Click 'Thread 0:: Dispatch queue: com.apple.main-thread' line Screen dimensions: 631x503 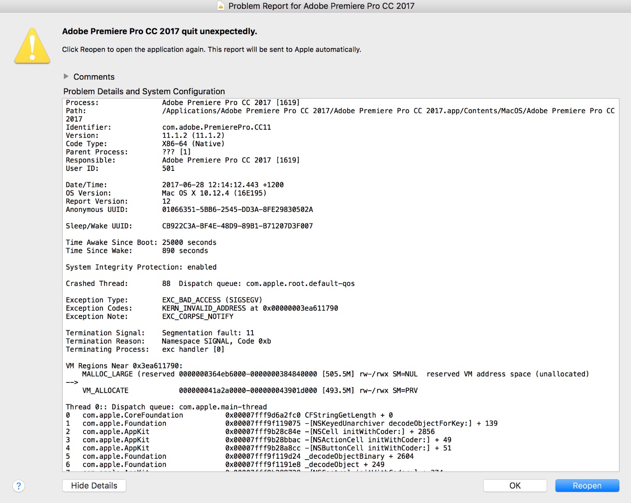pyautogui.click(x=166, y=407)
